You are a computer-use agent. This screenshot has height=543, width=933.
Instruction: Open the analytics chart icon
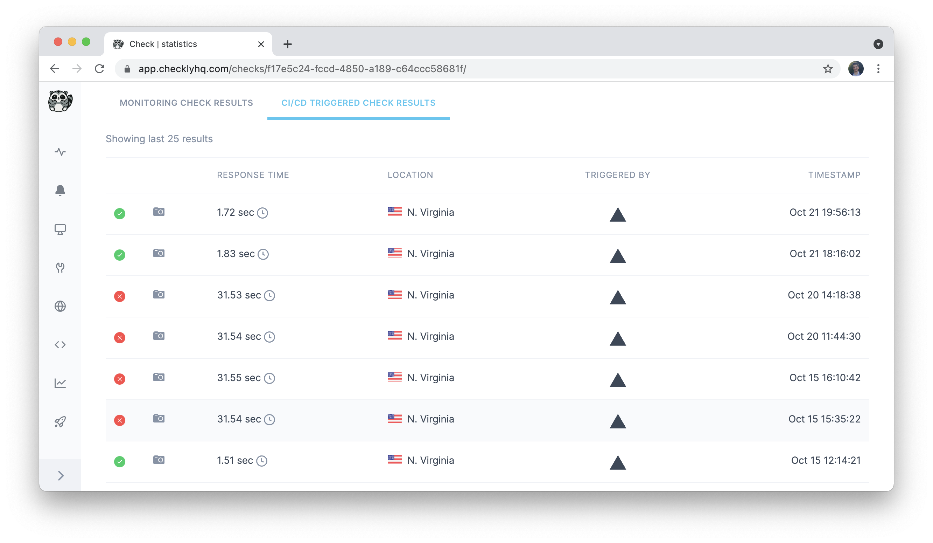click(60, 383)
